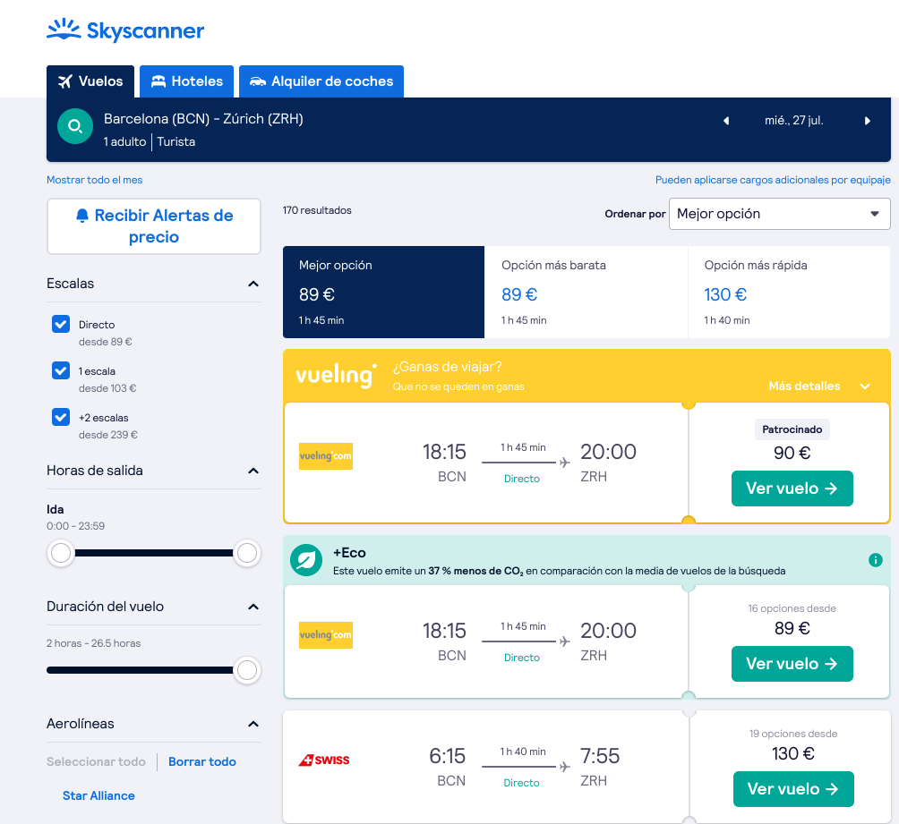Click the 6:15 SWISS departure time
899x824 pixels.
click(447, 756)
